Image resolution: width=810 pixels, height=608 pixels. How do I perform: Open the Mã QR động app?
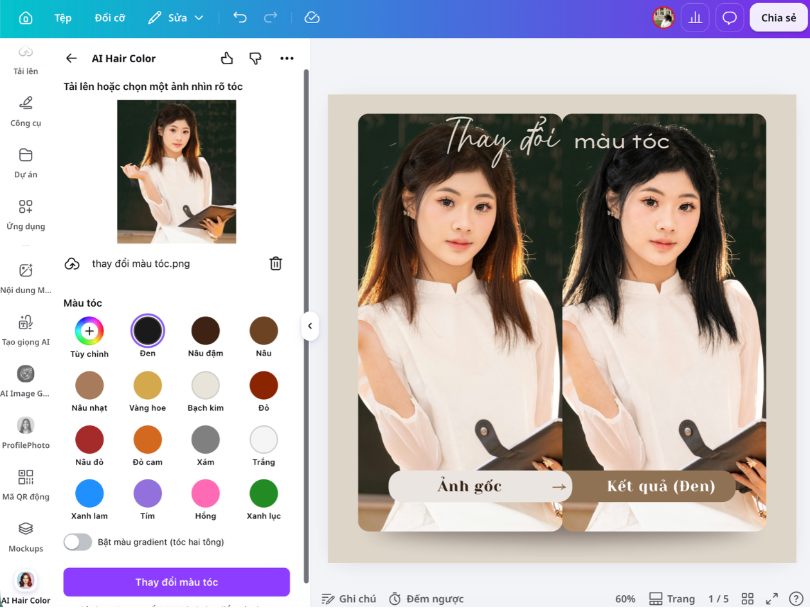[x=26, y=485]
